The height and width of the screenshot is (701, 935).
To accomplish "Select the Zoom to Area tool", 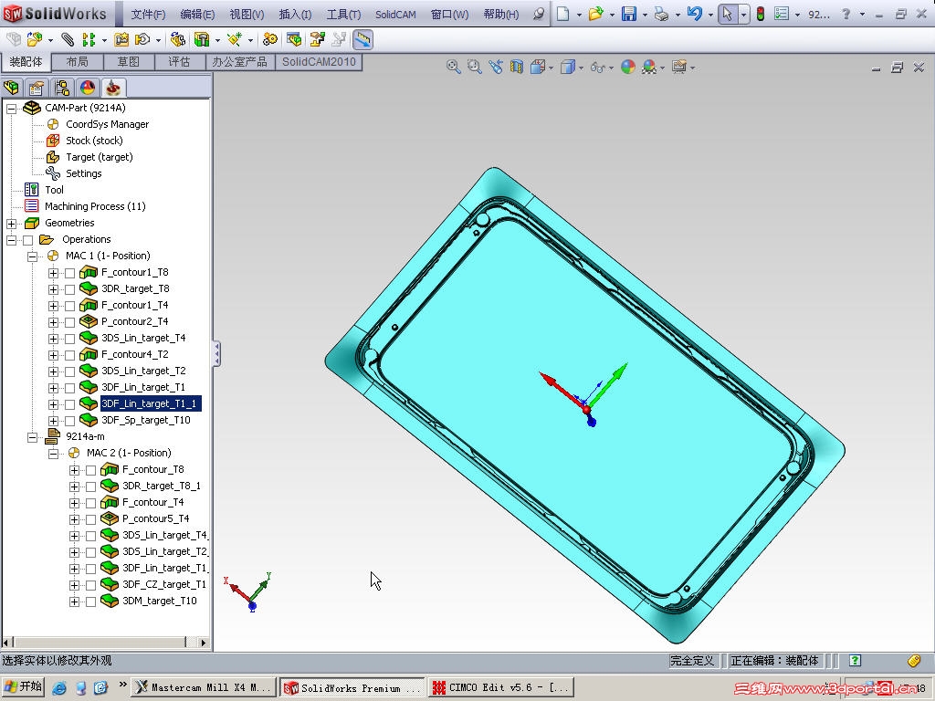I will [x=473, y=67].
